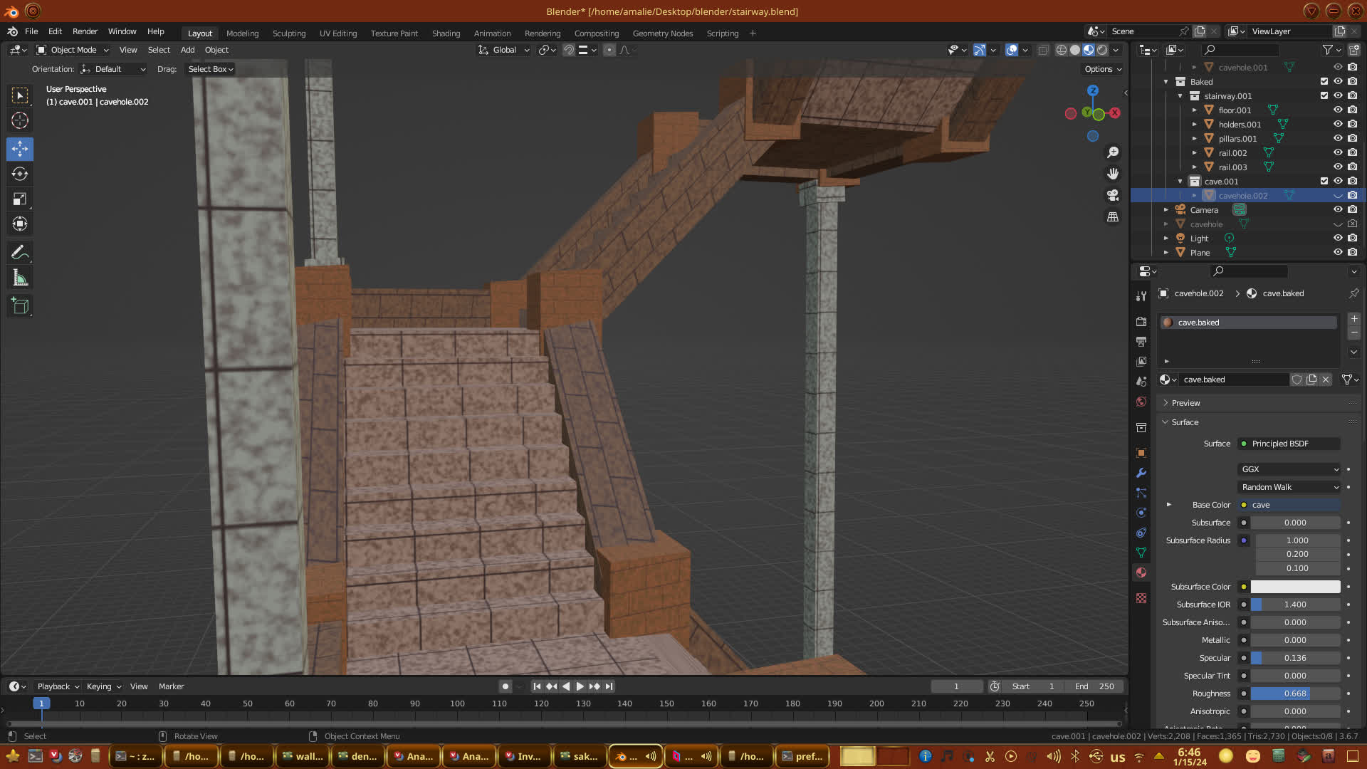The height and width of the screenshot is (769, 1367).
Task: Activate the Measure tool
Action: coord(20,278)
